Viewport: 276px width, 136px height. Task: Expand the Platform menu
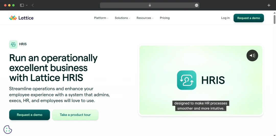101,18
